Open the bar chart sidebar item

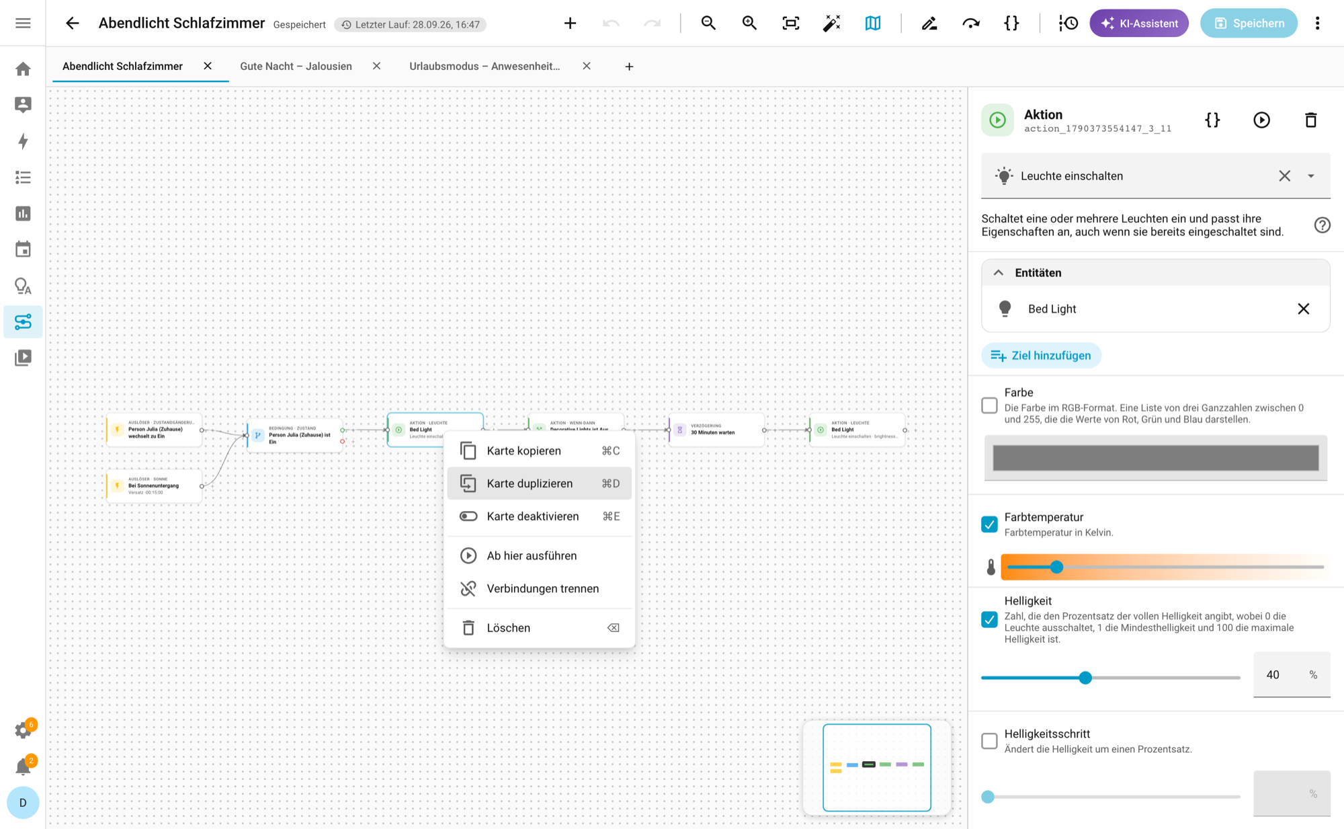point(23,213)
